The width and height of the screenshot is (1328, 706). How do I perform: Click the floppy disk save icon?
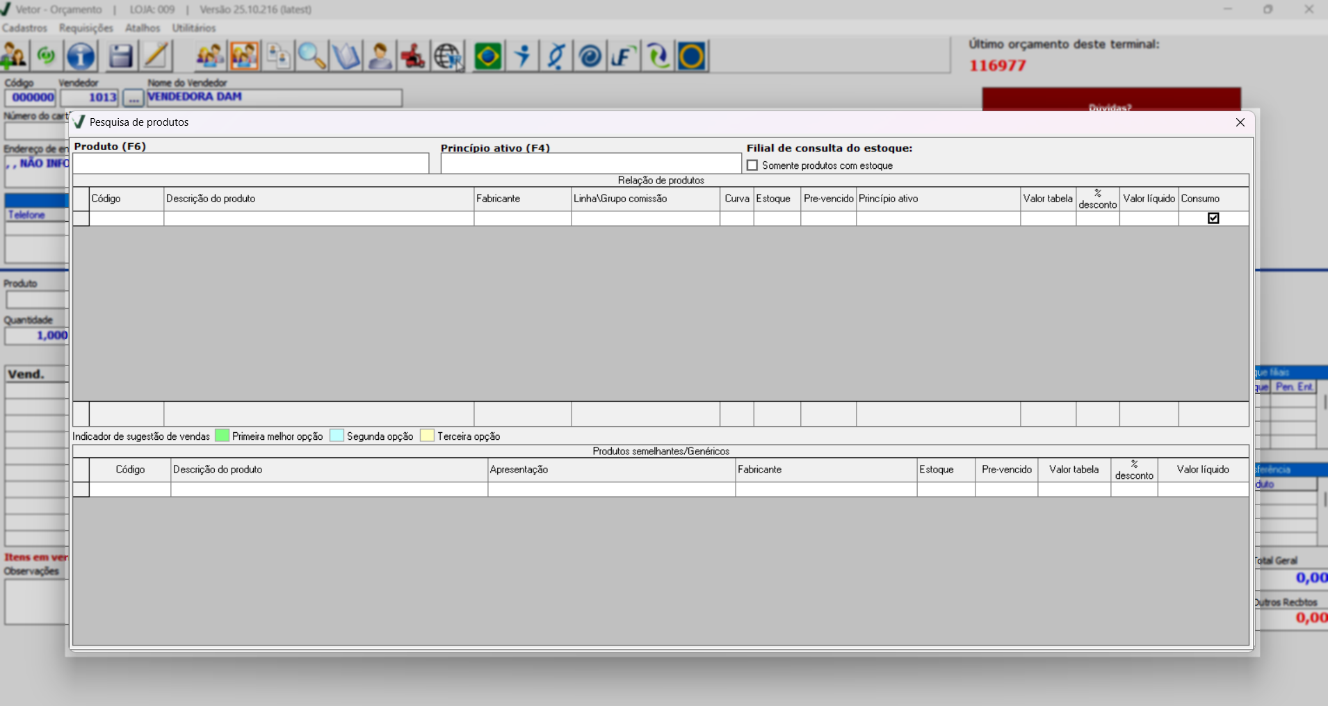tap(120, 56)
